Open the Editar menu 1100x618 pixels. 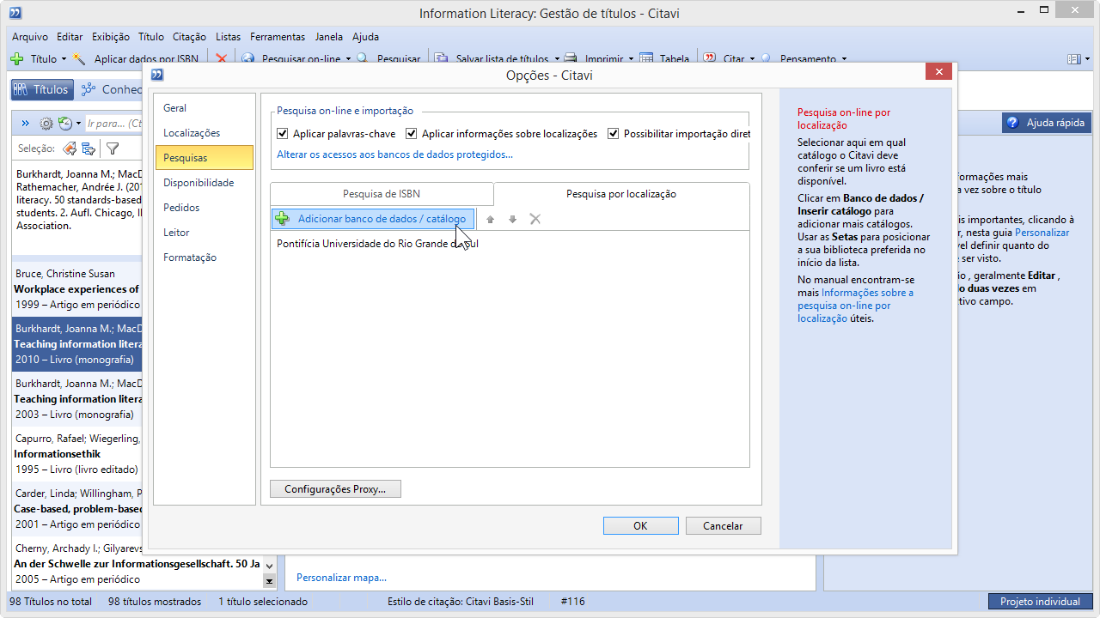[x=70, y=37]
